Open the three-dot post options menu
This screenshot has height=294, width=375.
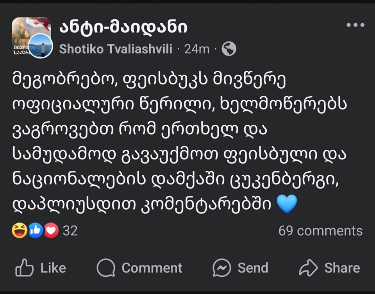[355, 25]
